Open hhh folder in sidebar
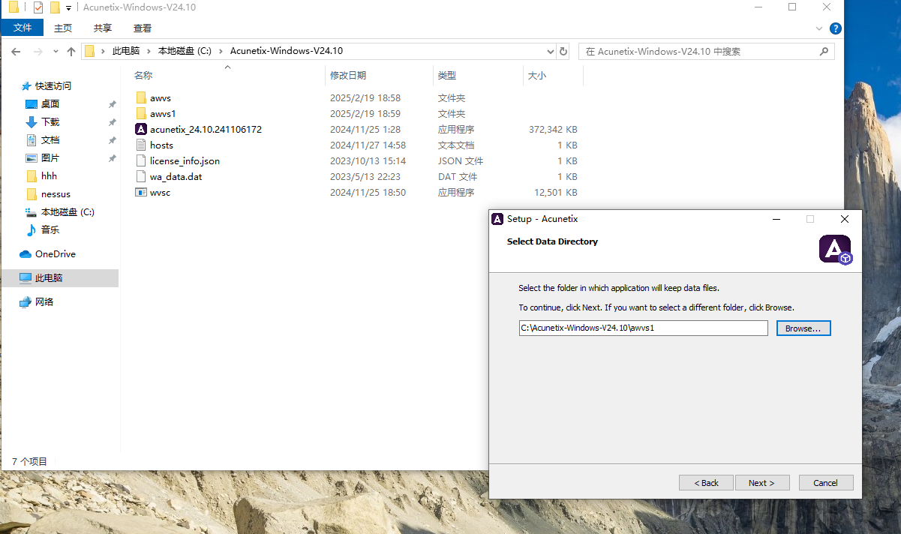The width and height of the screenshot is (901, 534). click(49, 176)
